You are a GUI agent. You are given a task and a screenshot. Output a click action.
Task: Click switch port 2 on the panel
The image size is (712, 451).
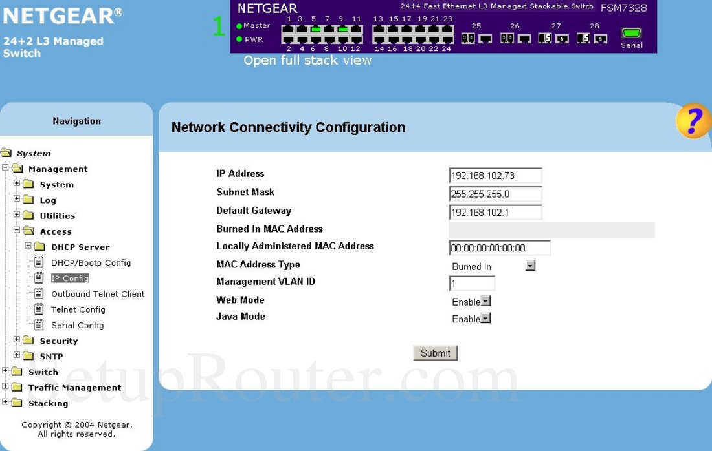(288, 39)
